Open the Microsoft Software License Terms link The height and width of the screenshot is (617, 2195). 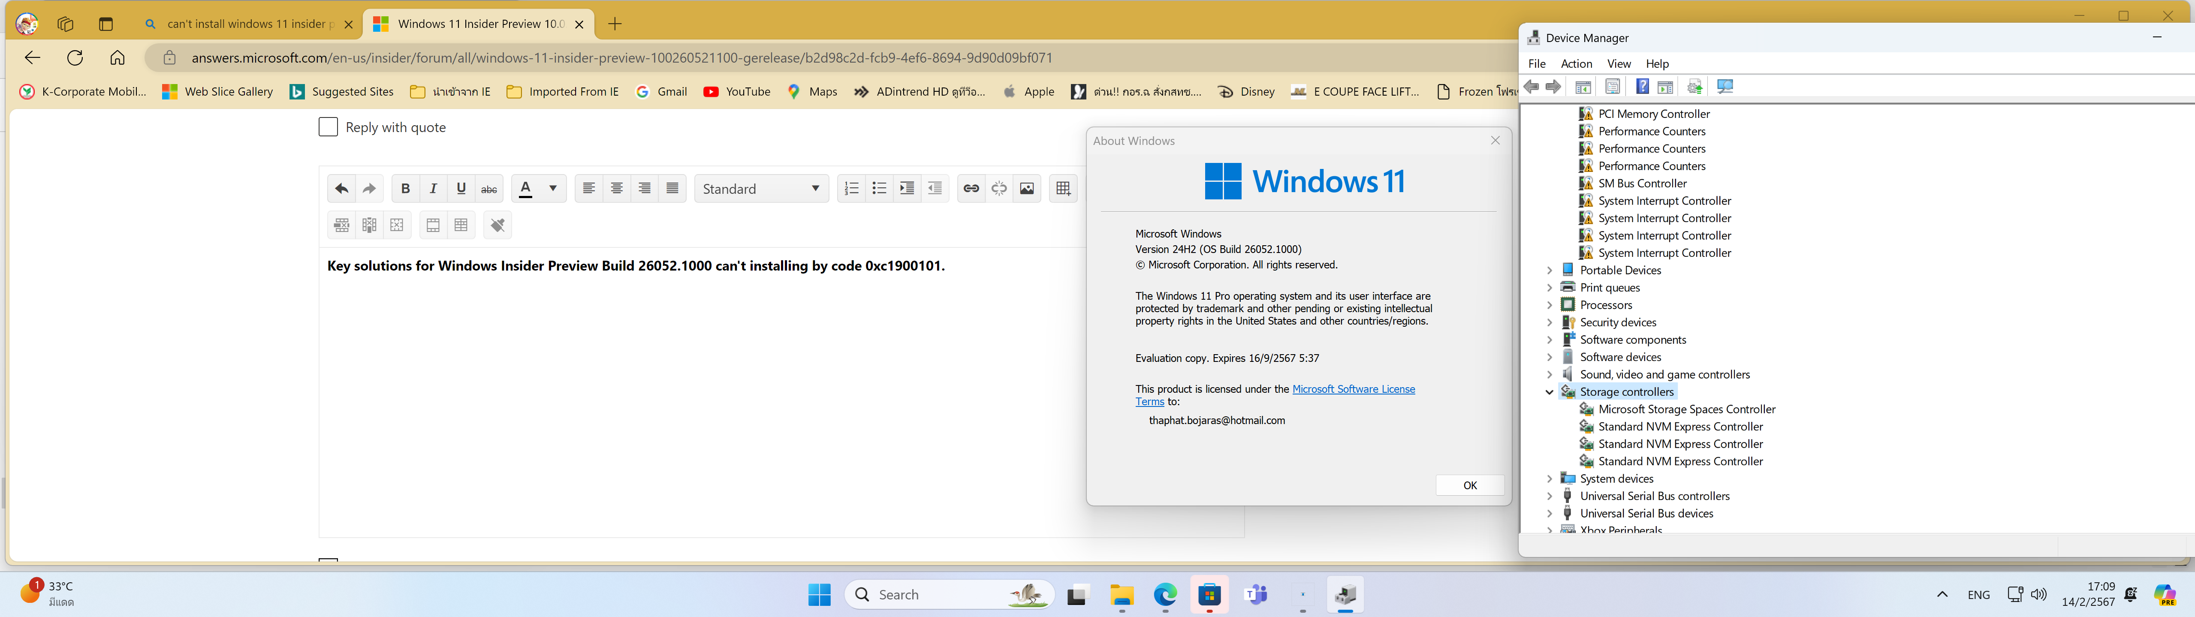[1353, 389]
